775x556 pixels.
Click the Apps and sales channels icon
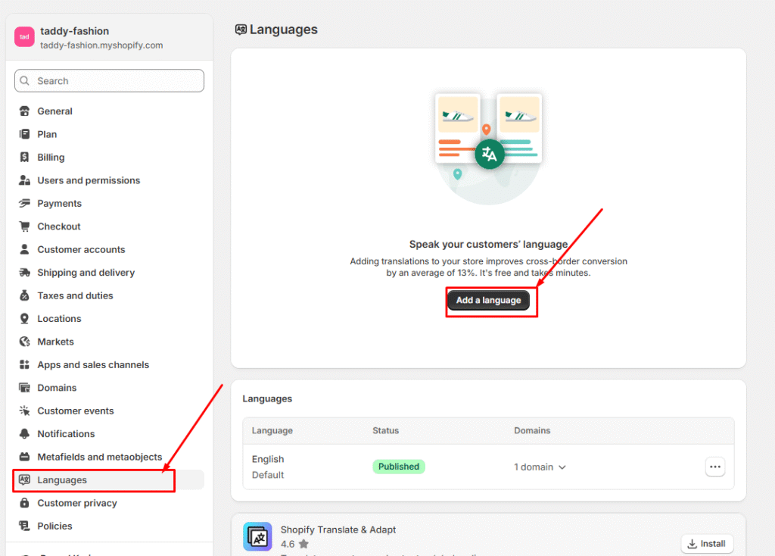24,364
